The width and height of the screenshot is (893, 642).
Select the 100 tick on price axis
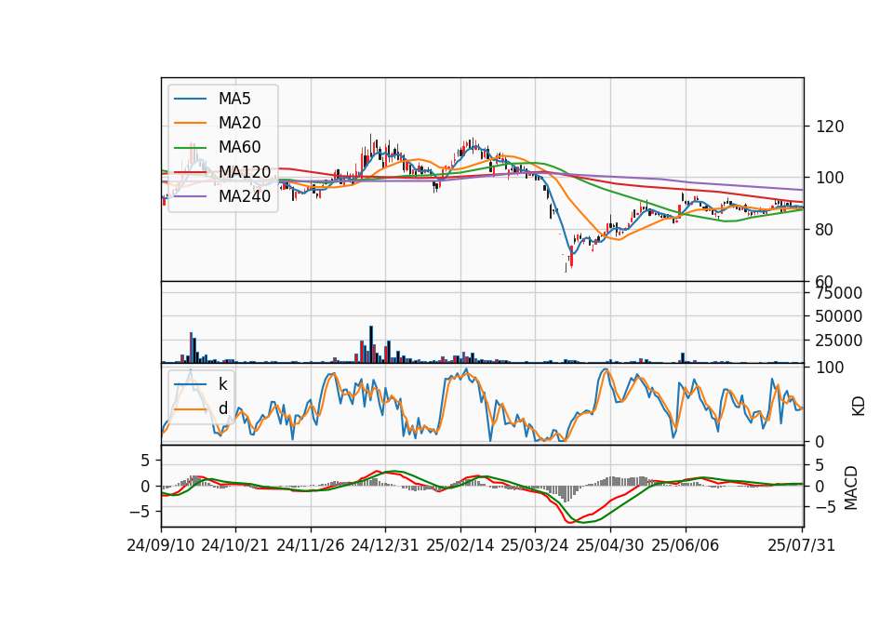tap(830, 178)
